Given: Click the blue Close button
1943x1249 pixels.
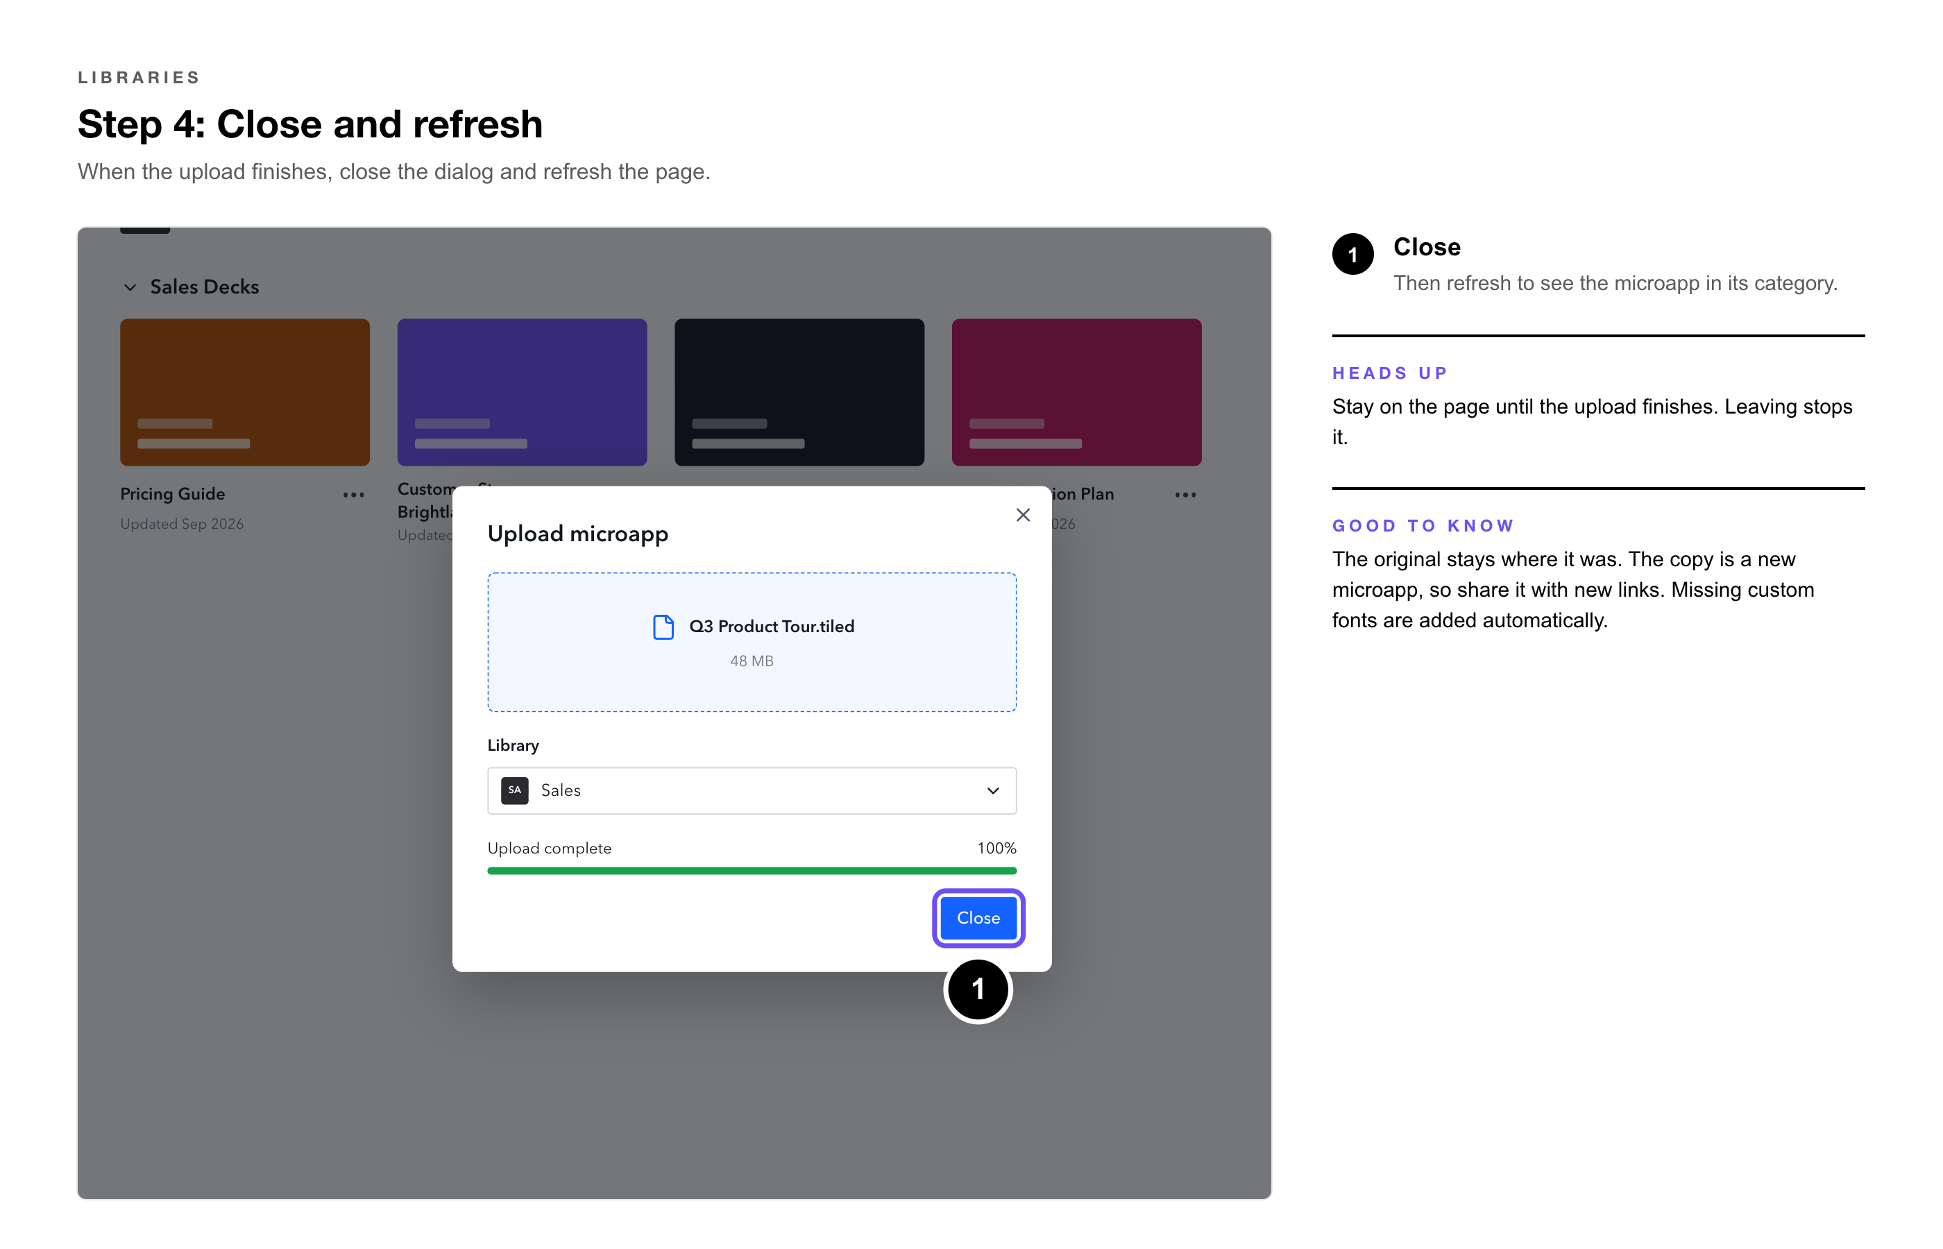Looking at the screenshot, I should [x=978, y=917].
